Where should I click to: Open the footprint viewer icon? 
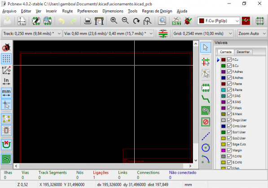click(48, 21)
